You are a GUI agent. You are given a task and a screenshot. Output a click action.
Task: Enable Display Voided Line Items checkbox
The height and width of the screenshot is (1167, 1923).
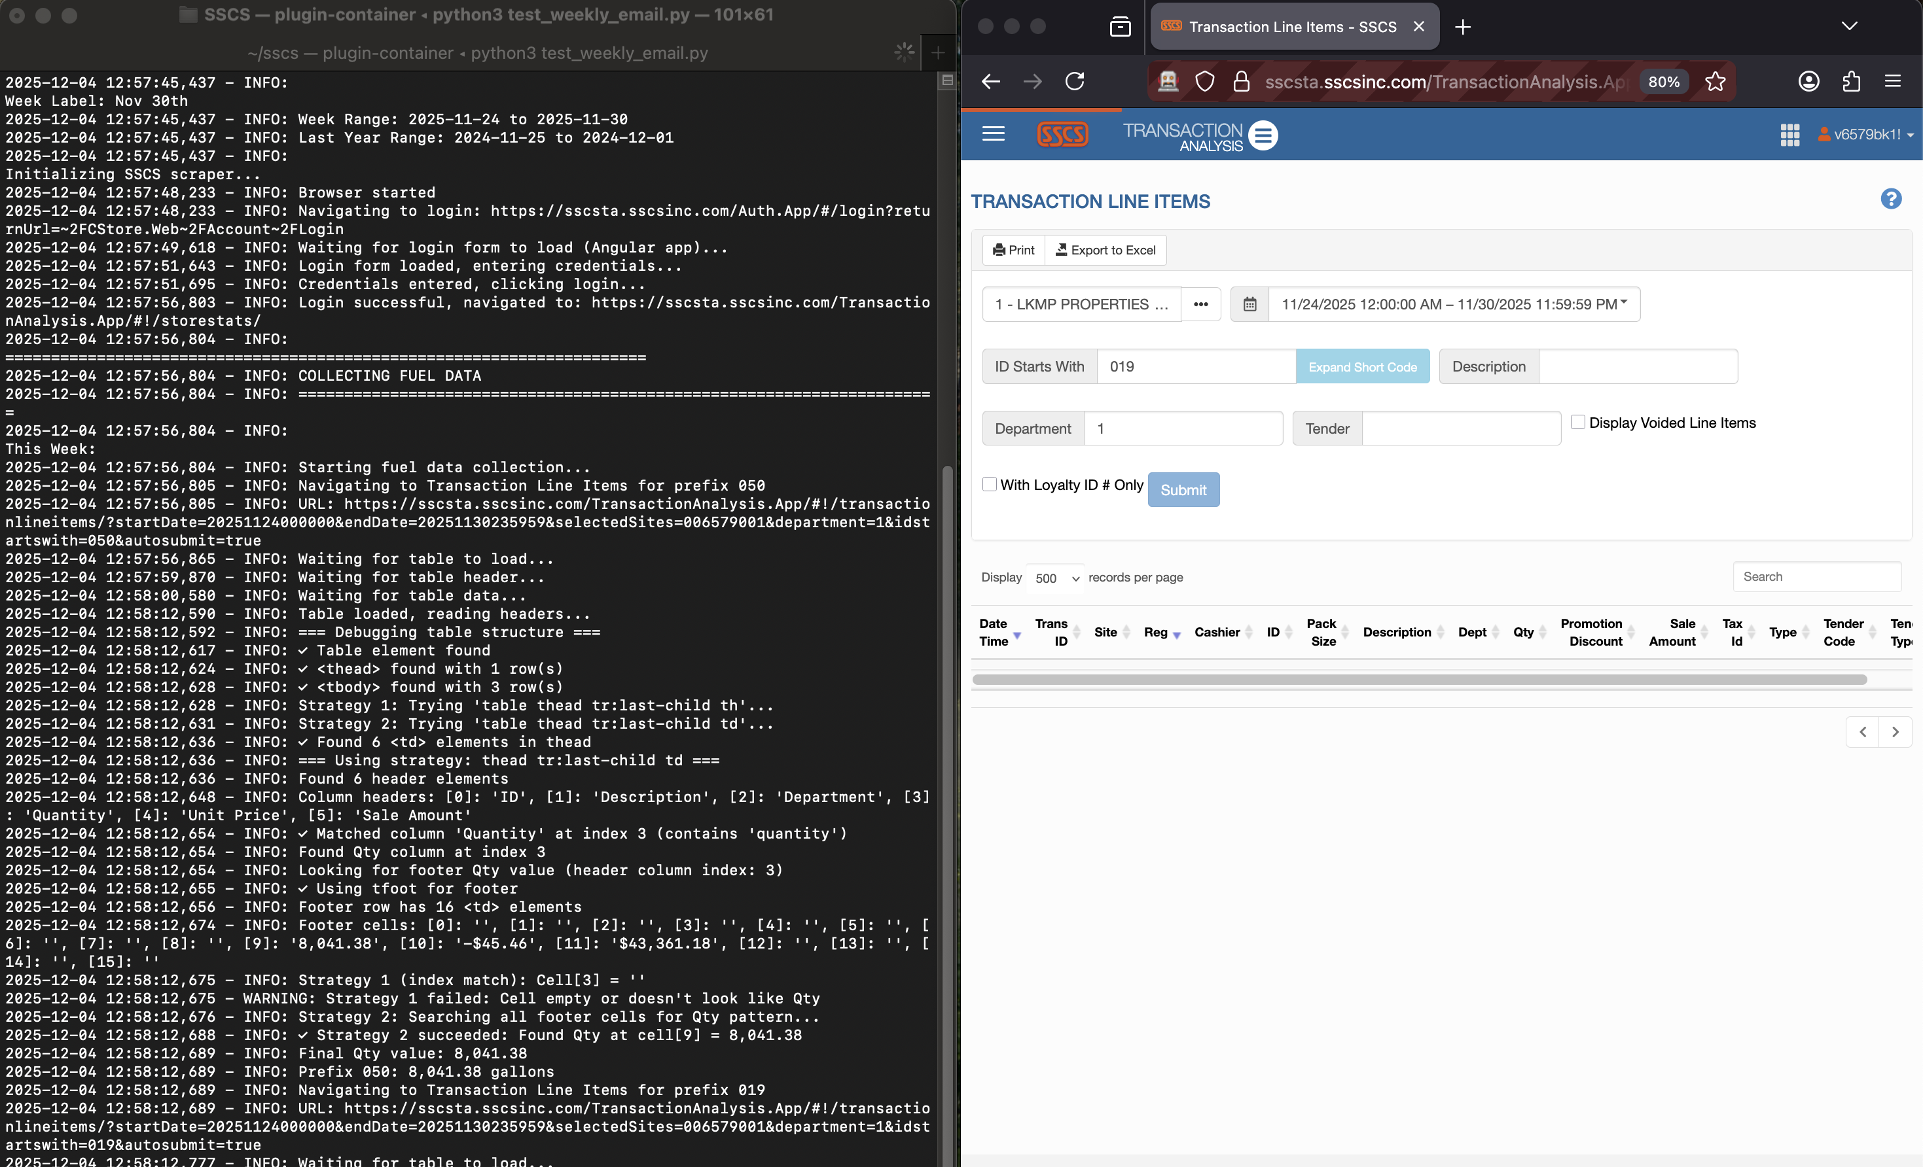(x=1577, y=422)
